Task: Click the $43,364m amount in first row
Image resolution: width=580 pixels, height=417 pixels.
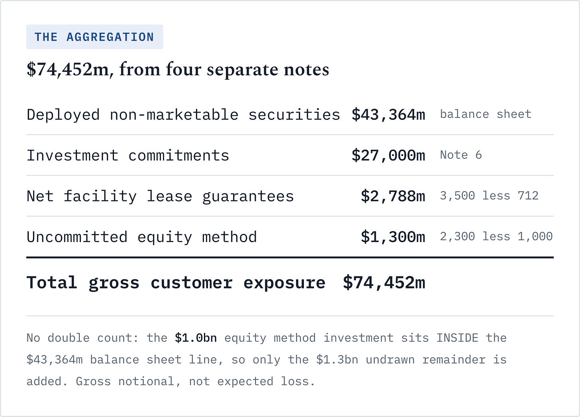Action: click(x=388, y=115)
